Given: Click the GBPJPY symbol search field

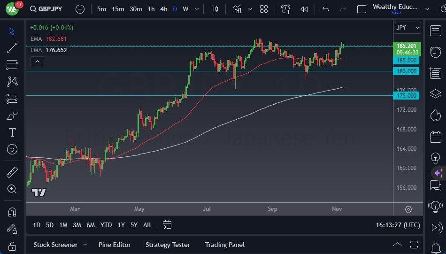Looking at the screenshot, I should [46, 9].
